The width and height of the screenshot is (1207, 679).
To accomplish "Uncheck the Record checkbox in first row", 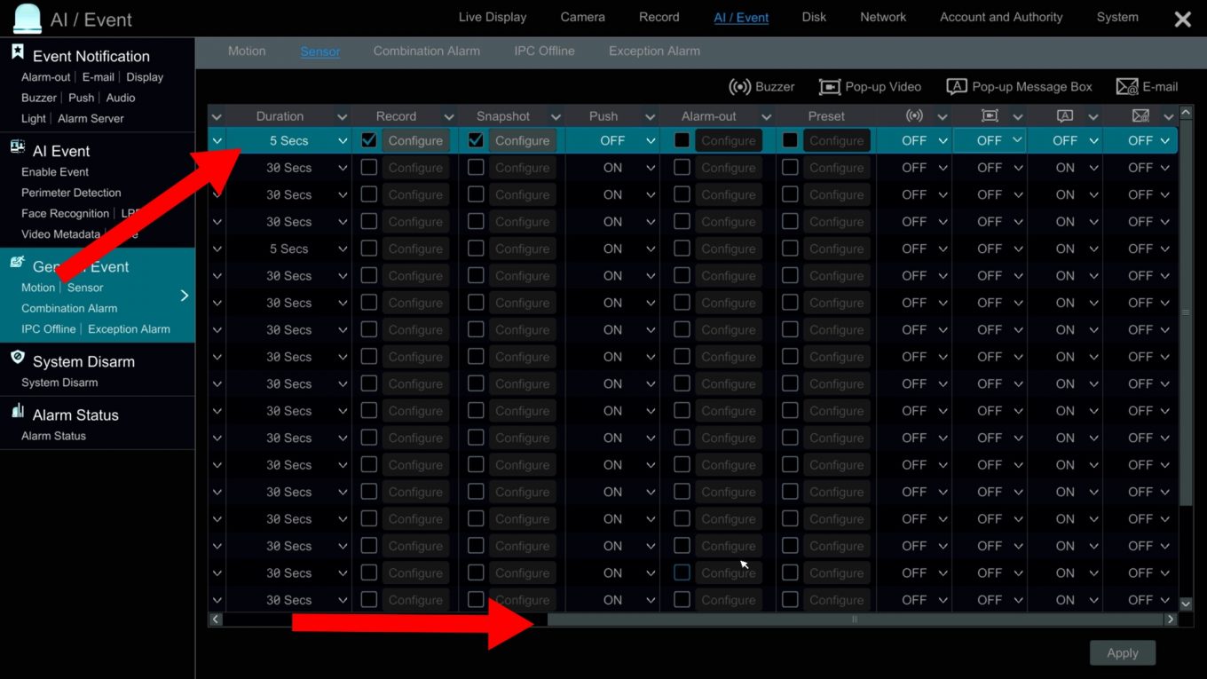I will [369, 140].
